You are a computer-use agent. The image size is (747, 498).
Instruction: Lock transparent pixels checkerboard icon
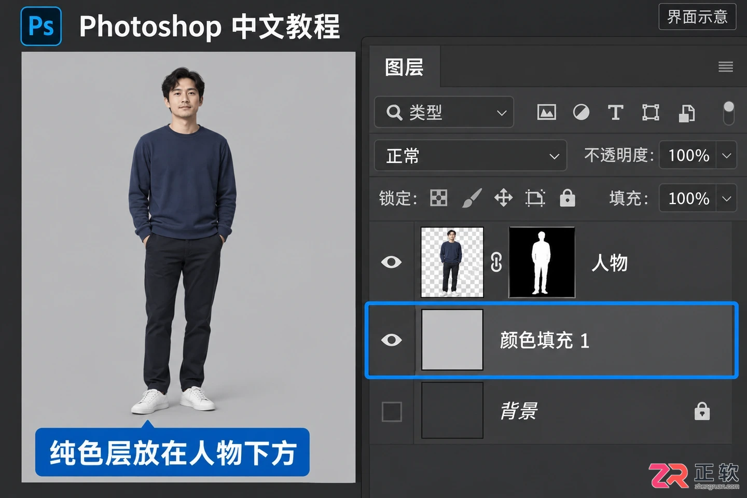(439, 198)
